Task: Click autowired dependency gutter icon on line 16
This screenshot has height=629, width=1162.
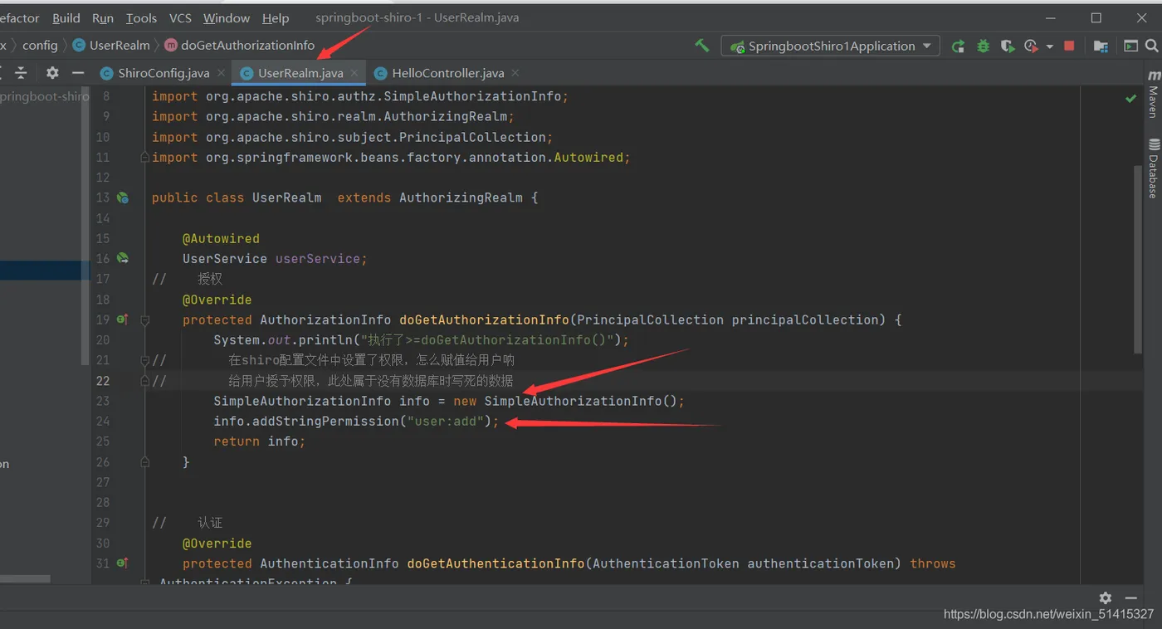Action: (x=123, y=258)
